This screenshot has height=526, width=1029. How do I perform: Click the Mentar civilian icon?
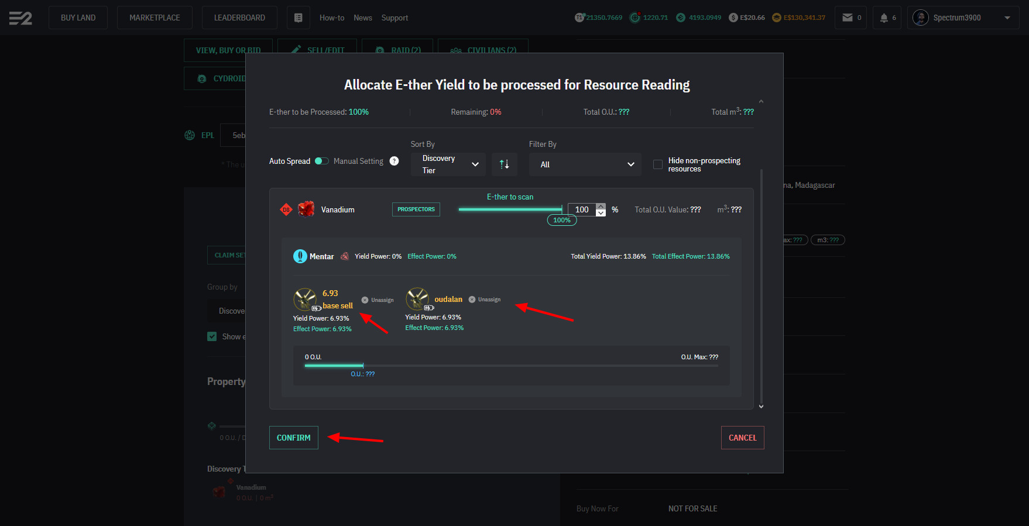point(300,256)
